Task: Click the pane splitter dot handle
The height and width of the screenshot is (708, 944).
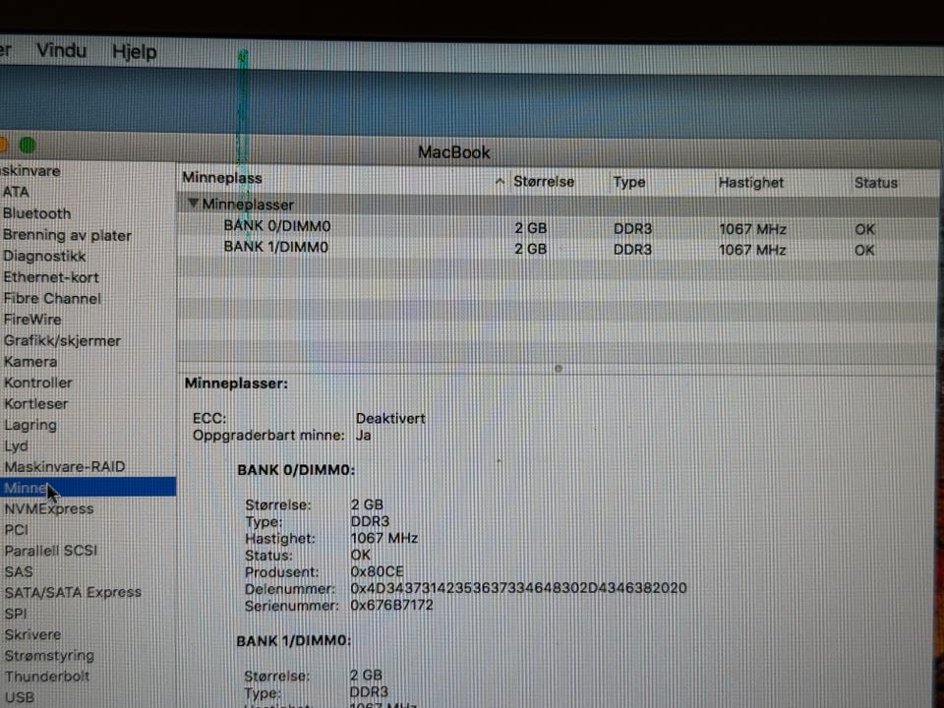Action: (x=559, y=369)
